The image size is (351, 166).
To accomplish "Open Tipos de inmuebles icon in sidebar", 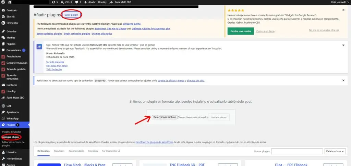I will 3,76.
